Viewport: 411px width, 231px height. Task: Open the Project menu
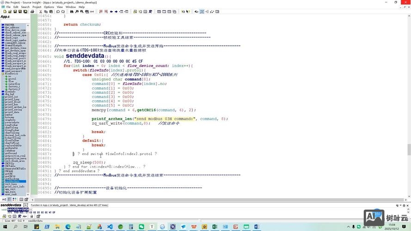tap(37, 7)
